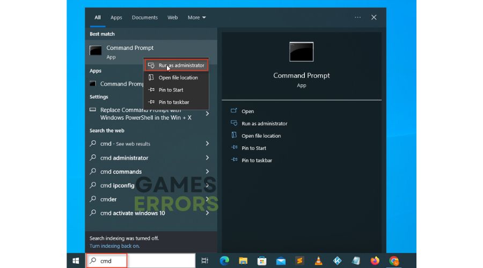483x268 pixels.
Task: Open Replace Command Prompt with PowerShell setting
Action: [145, 114]
